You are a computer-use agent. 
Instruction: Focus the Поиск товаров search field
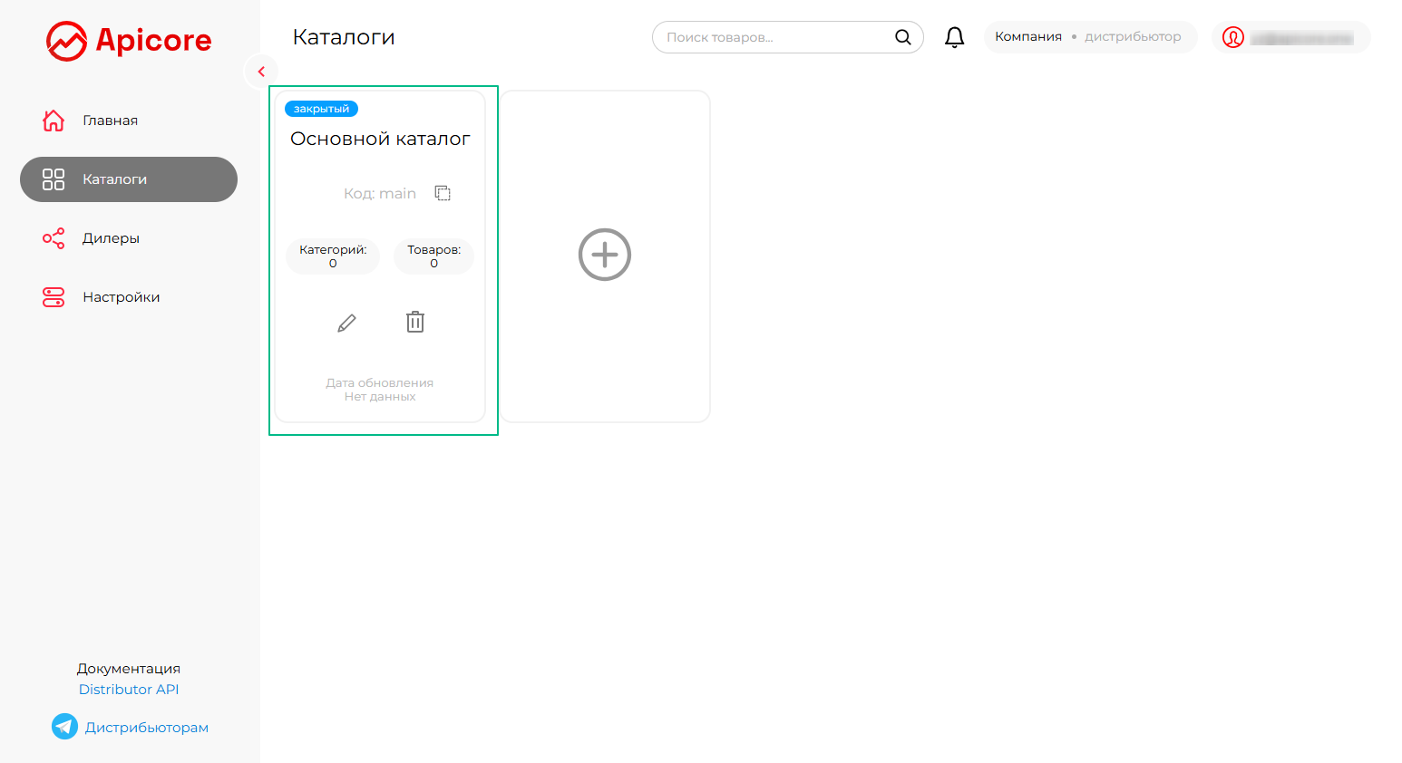(x=787, y=37)
